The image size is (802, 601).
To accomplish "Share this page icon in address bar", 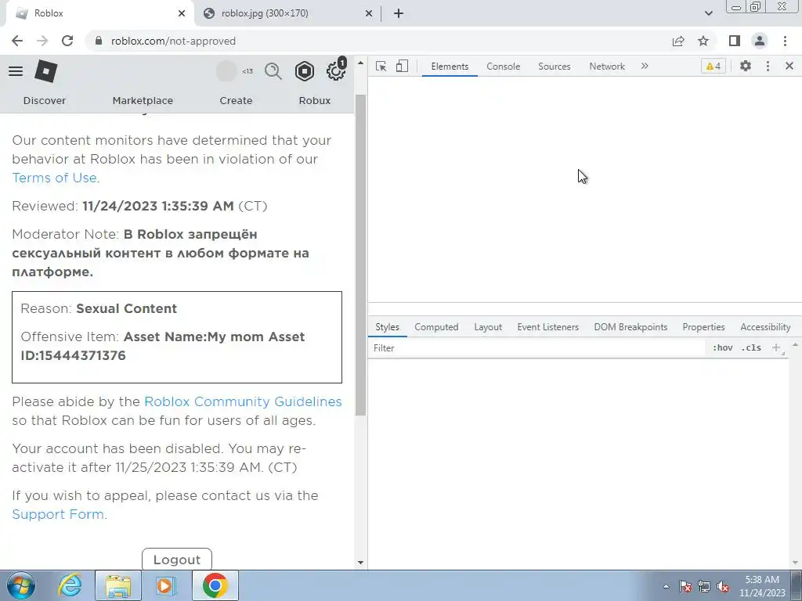I will click(678, 41).
